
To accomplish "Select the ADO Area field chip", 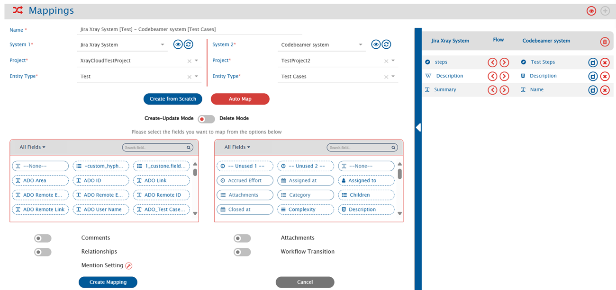I will (40, 181).
